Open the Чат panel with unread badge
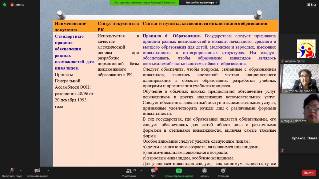Screen dimensions: 319x179 [153, 172]
